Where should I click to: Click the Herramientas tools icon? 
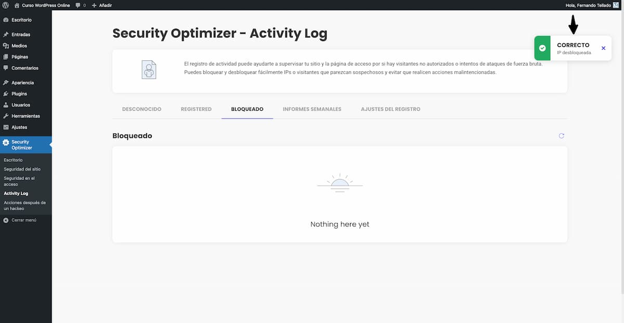point(5,116)
